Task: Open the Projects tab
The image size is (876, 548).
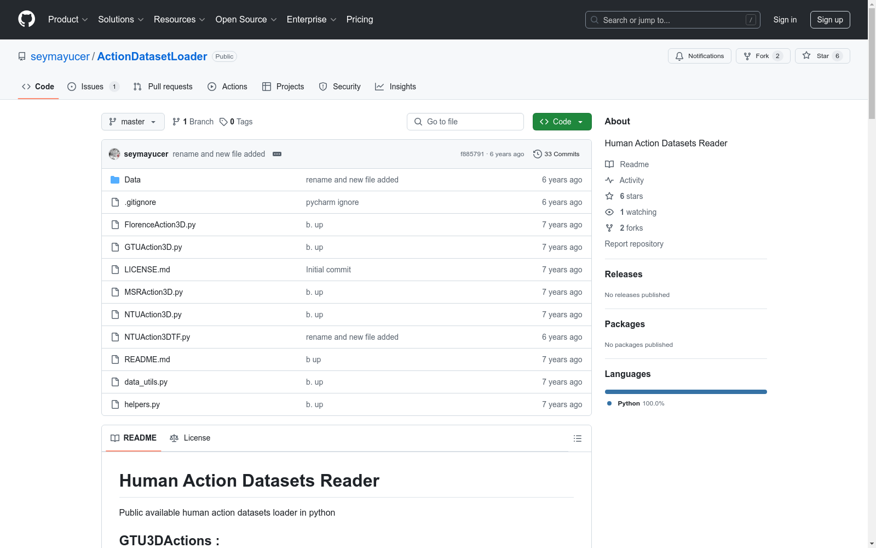Action: click(283, 87)
